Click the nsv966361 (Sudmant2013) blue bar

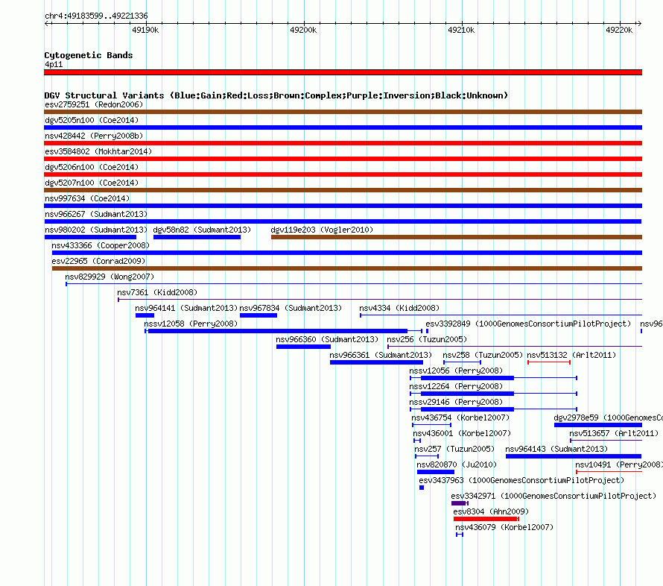pyautogui.click(x=376, y=362)
